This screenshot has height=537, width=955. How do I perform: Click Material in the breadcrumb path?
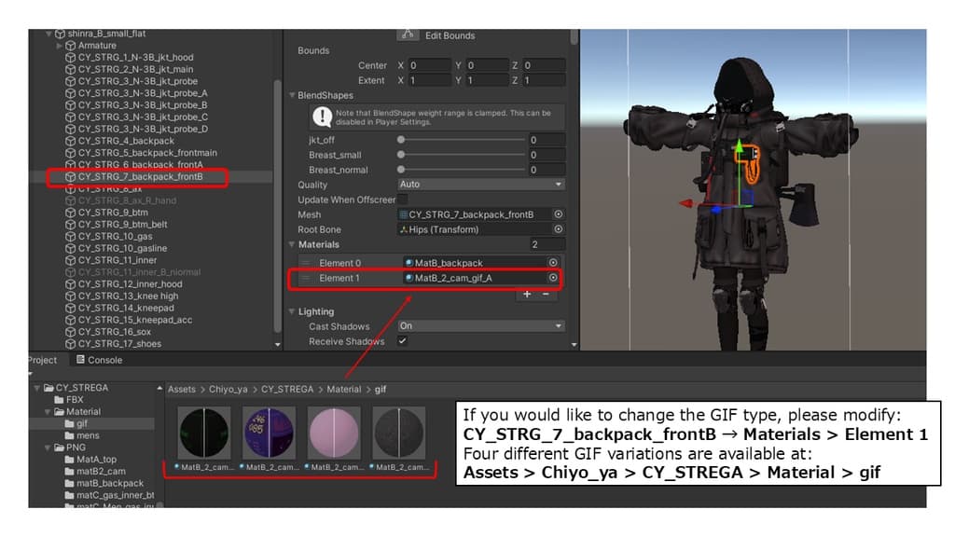(x=343, y=389)
